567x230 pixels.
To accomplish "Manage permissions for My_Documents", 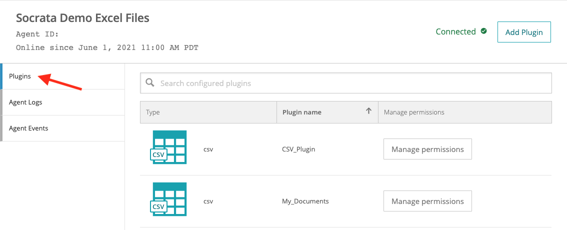I will (427, 201).
